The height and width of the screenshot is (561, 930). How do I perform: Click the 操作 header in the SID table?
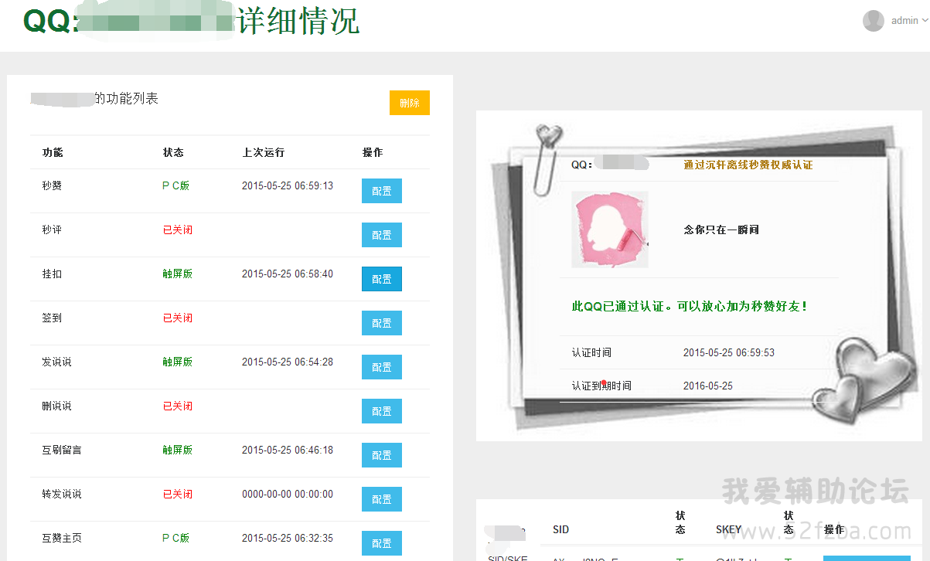834,529
